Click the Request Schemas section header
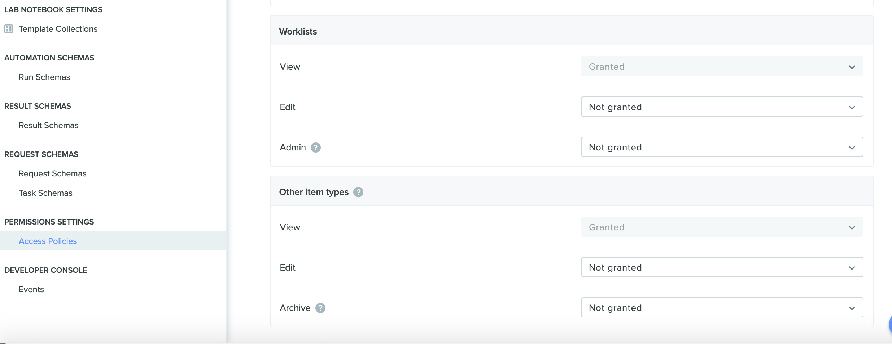892x344 pixels. tap(41, 154)
